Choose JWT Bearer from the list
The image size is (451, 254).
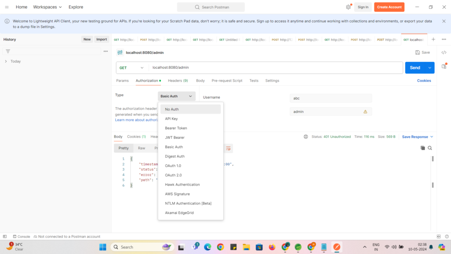[190, 138]
